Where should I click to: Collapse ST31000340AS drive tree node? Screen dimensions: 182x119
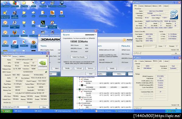click(77, 103)
